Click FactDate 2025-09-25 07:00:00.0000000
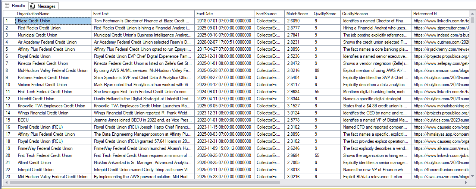The width and height of the screenshot is (476, 189). 225,155
